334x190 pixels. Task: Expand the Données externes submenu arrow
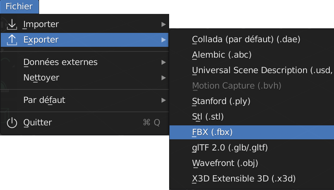pyautogui.click(x=163, y=62)
